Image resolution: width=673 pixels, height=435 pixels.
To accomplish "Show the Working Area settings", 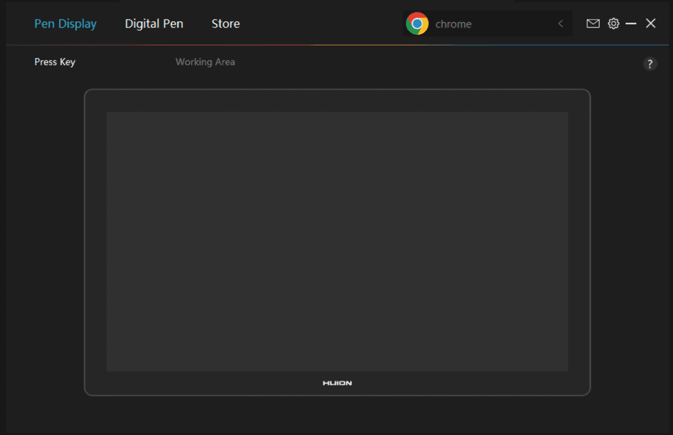I will 205,62.
